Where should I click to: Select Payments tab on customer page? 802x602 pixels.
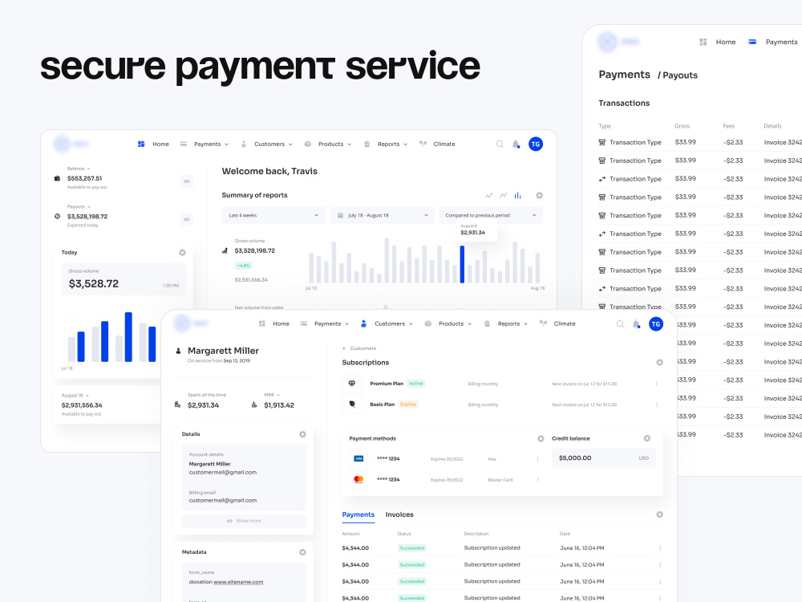coord(358,515)
